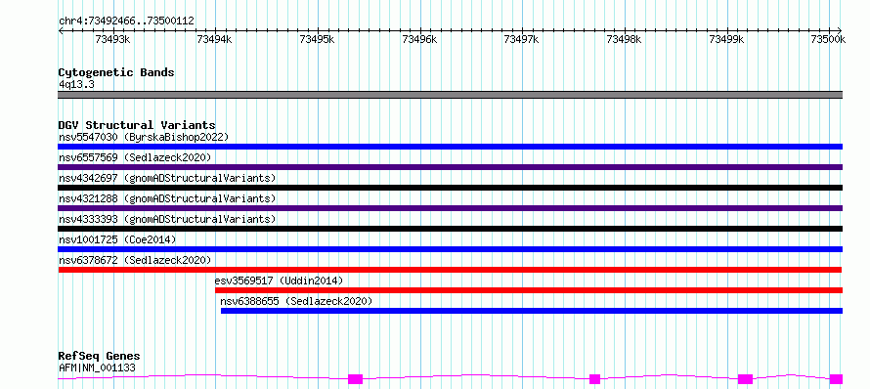The image size is (870, 389).
Task: Click the red bar under esv3569517
Action: coord(529,290)
